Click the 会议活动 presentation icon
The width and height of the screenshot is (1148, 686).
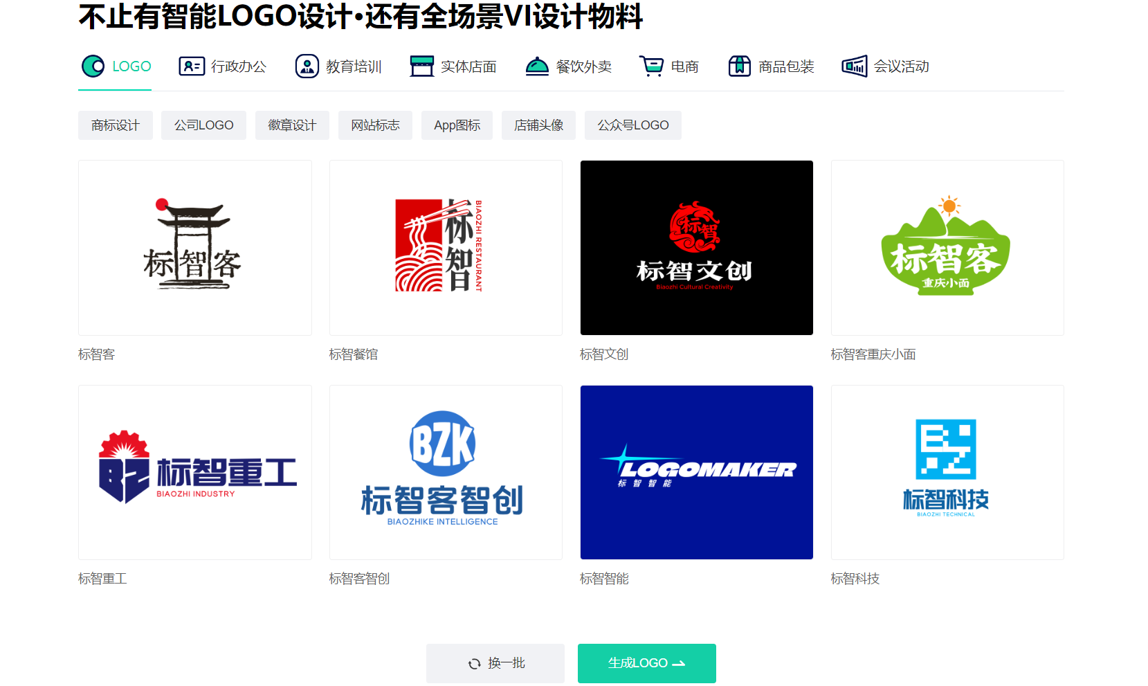coord(855,66)
